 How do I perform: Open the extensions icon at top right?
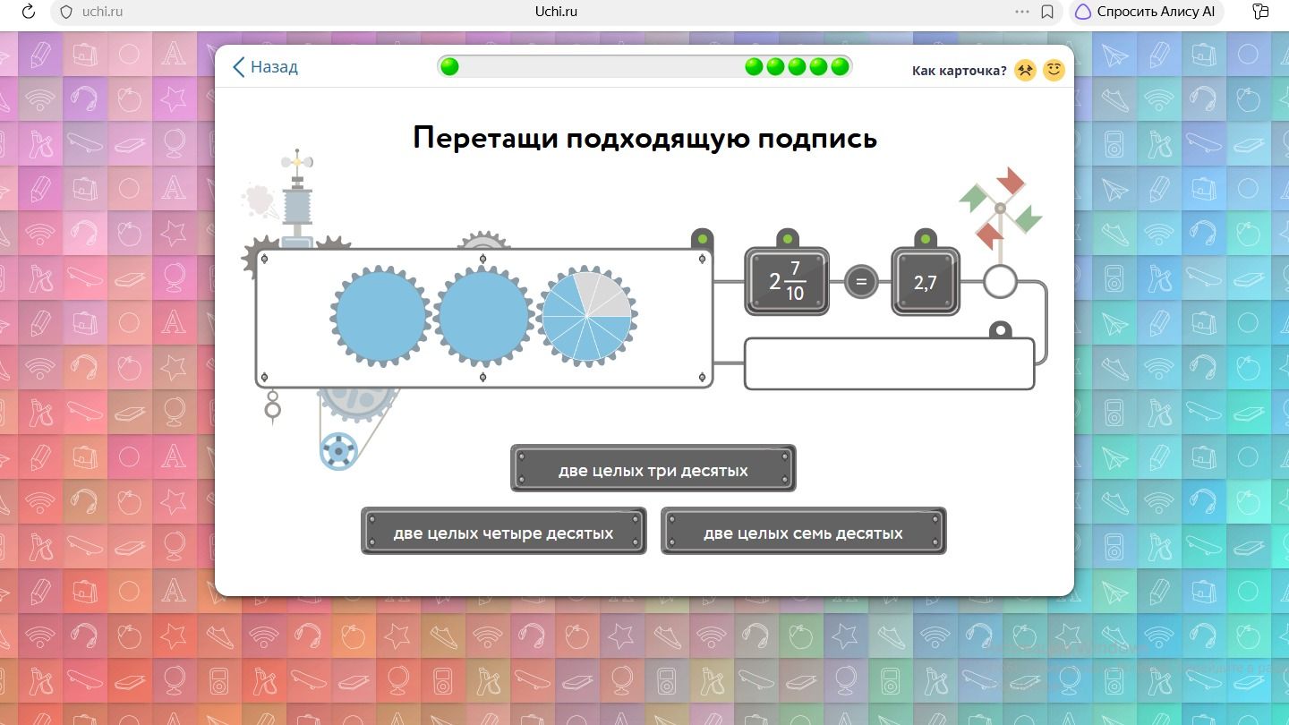[1261, 12]
